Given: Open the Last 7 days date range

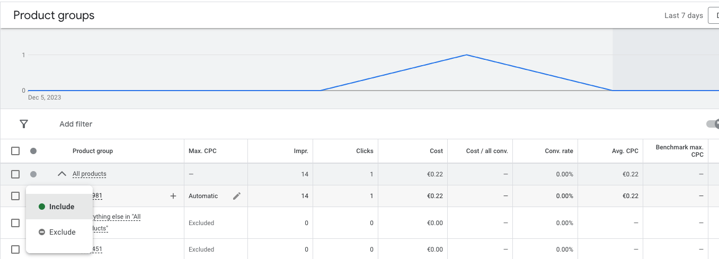Looking at the screenshot, I should 684,15.
